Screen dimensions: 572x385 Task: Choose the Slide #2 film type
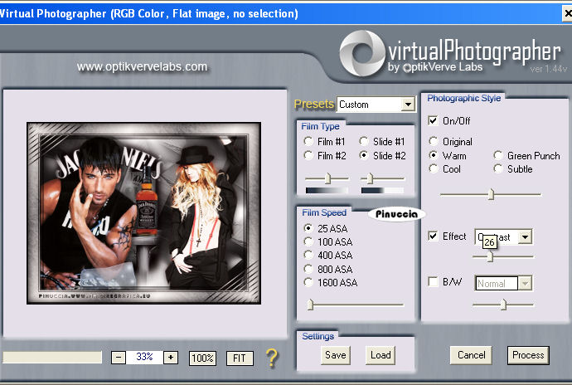coord(364,156)
